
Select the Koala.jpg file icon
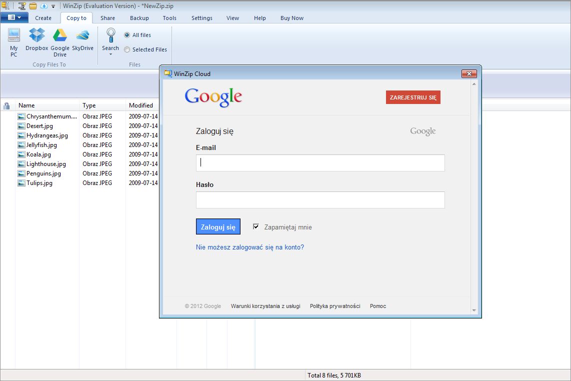point(21,154)
